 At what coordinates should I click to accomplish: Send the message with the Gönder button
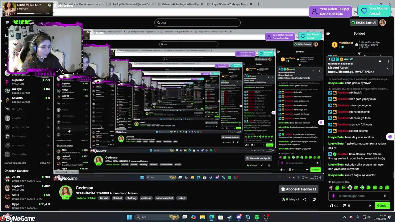(382, 206)
